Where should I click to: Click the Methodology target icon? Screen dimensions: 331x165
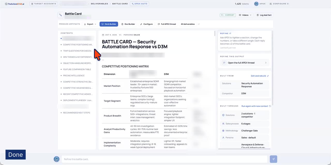coord(223,131)
